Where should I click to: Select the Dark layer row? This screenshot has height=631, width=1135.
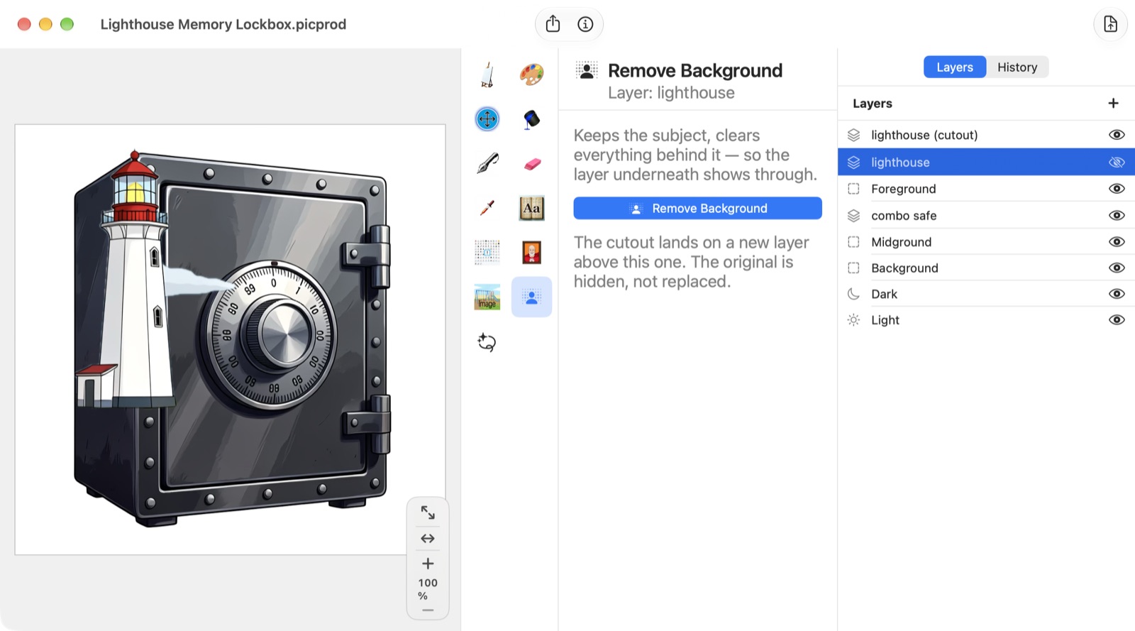[x=986, y=294]
